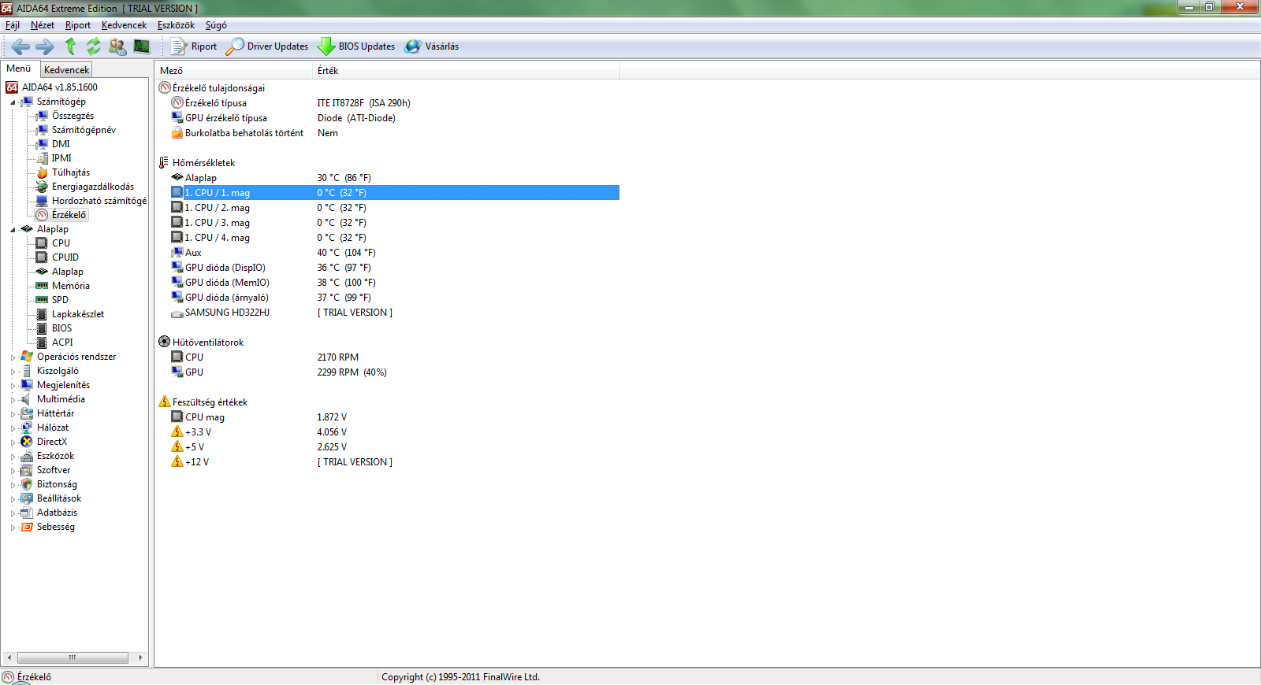Expand the Kiszolgáló tree node

[13, 372]
